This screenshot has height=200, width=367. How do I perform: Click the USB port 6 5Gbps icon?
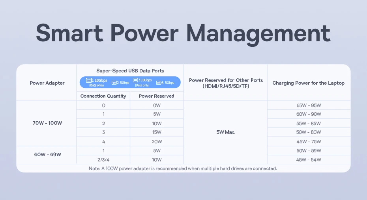tap(159, 83)
